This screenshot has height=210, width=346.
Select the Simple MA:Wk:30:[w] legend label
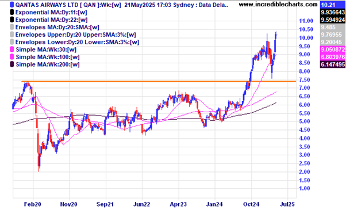pyautogui.click(x=46, y=49)
